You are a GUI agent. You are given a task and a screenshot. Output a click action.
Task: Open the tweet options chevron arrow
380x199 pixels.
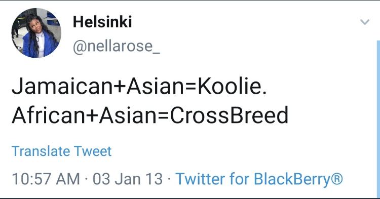pos(364,22)
